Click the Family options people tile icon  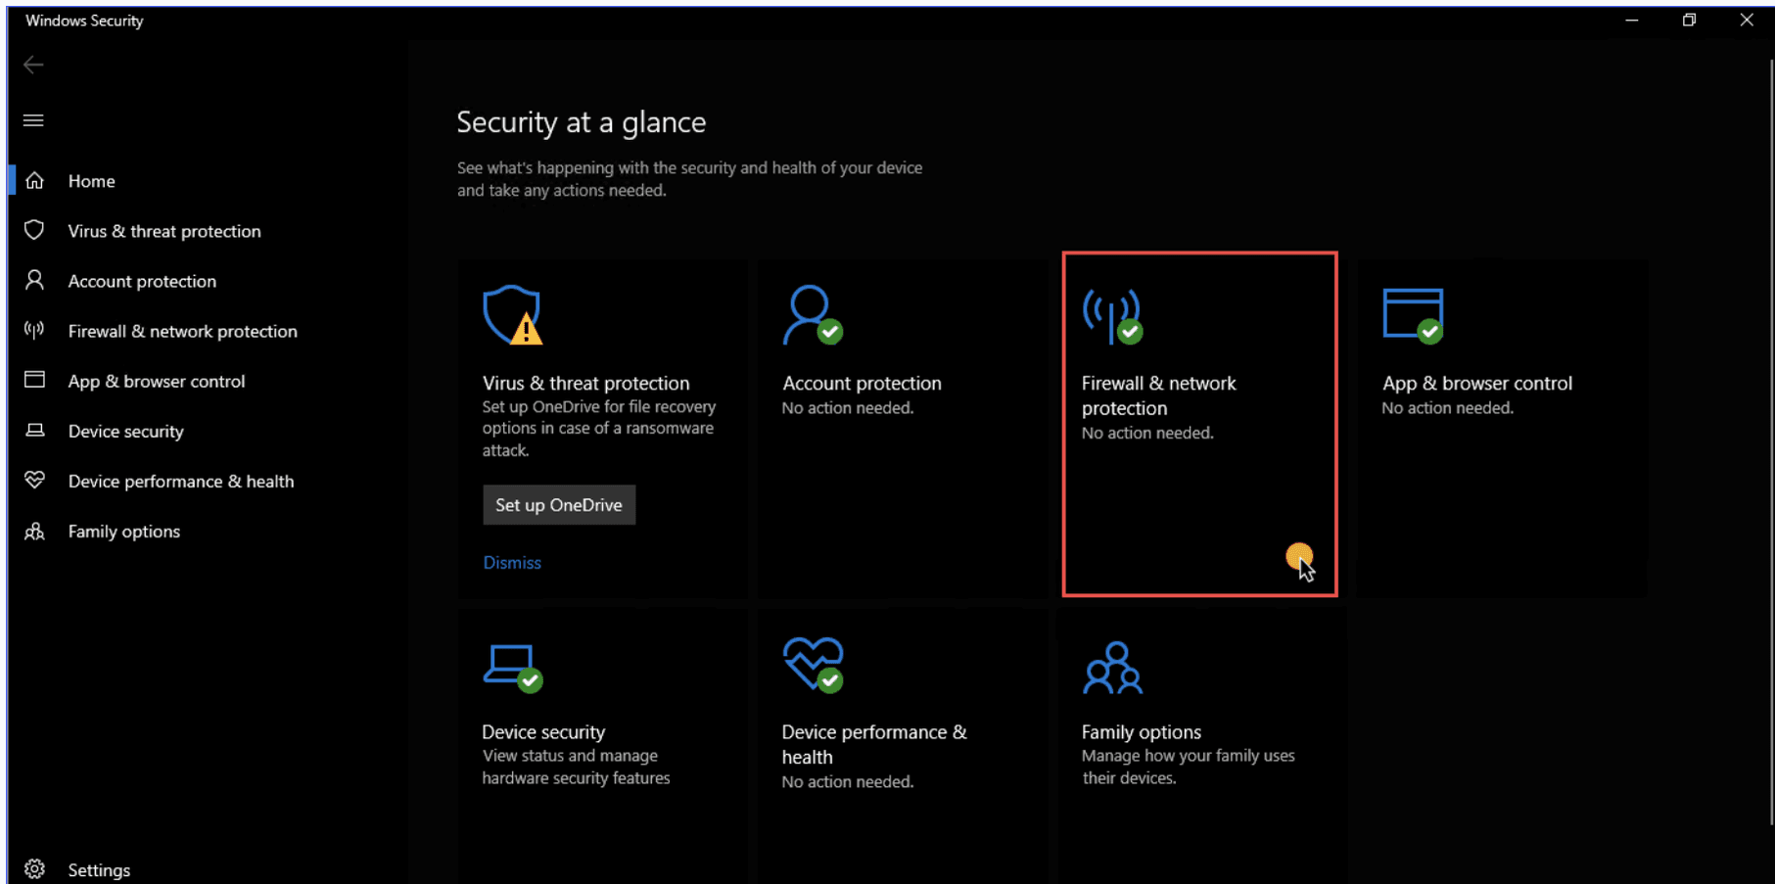coord(1112,668)
